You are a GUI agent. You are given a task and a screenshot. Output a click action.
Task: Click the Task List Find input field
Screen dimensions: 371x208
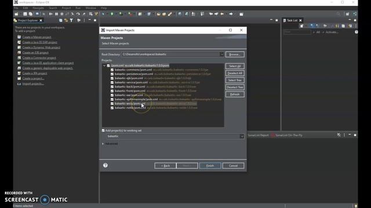point(297,32)
